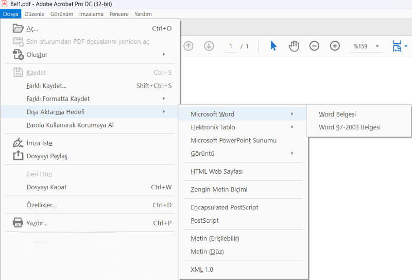412x280 pixels.
Task: Open the Pencere menu
Action: click(x=119, y=14)
